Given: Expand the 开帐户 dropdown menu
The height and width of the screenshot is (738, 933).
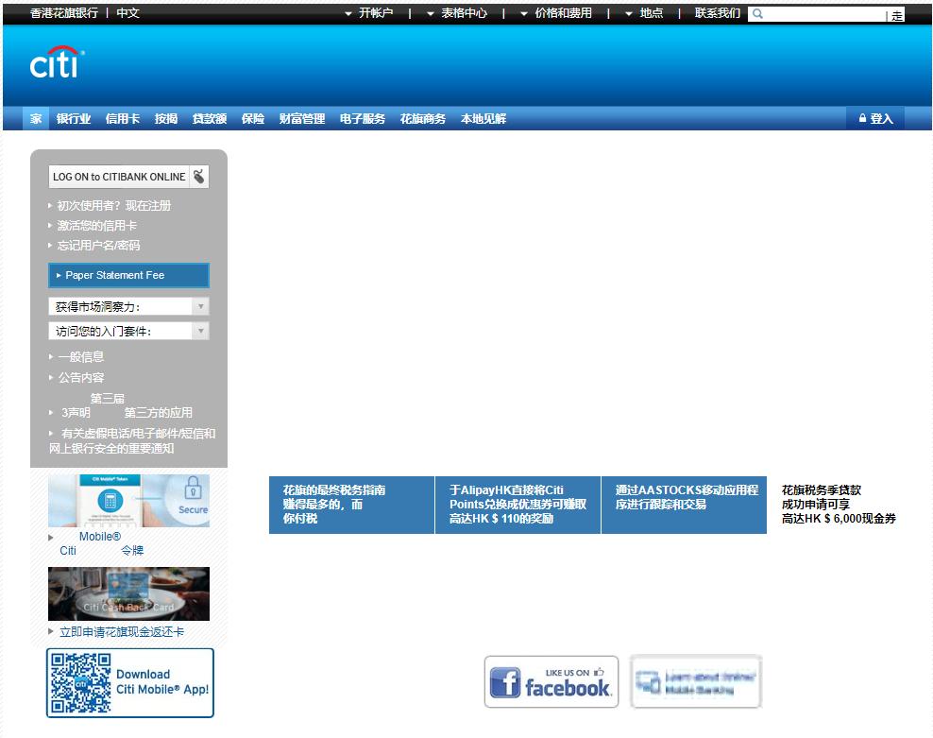Looking at the screenshot, I should 369,13.
